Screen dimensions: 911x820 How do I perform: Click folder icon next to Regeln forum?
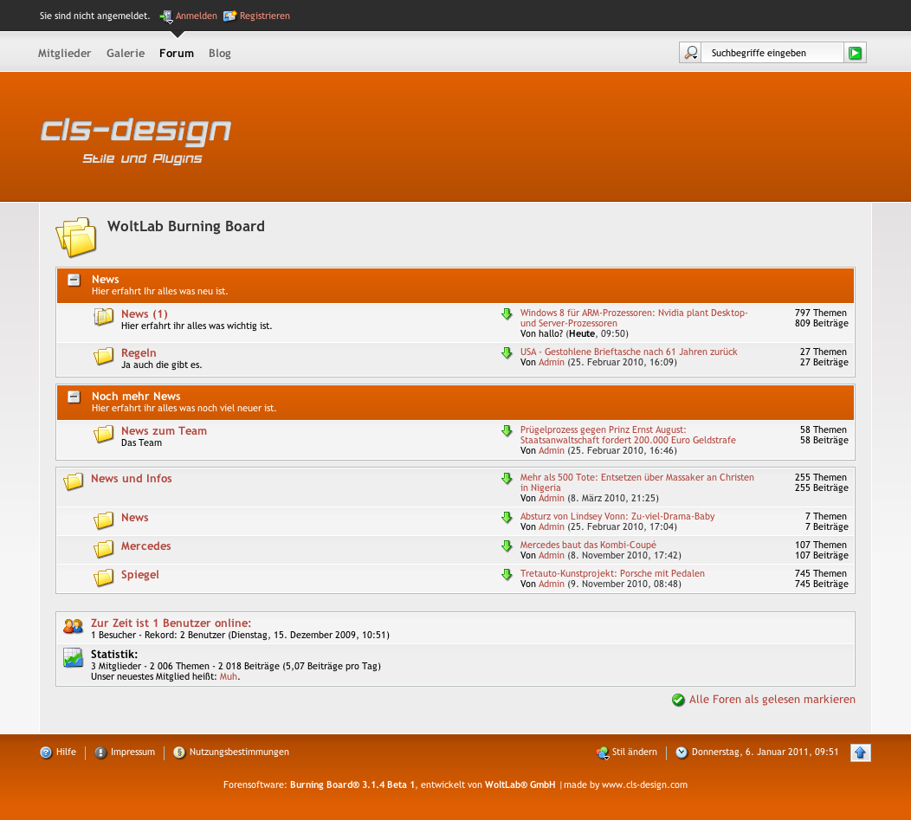pos(104,356)
